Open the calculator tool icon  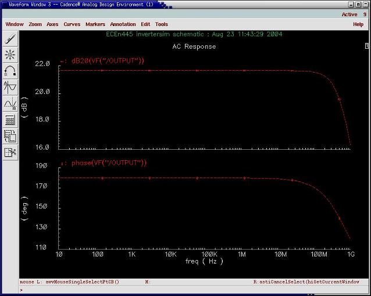click(x=10, y=120)
